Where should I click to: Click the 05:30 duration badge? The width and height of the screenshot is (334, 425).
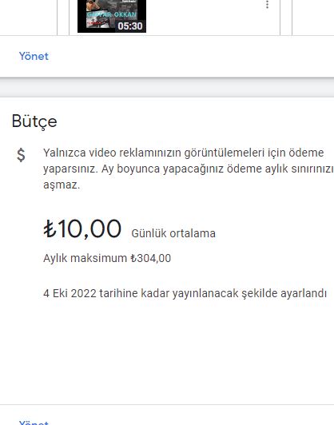coord(130,26)
